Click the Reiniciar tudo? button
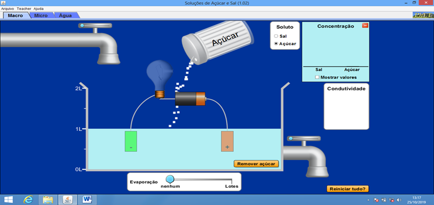434x205 pixels. point(347,189)
